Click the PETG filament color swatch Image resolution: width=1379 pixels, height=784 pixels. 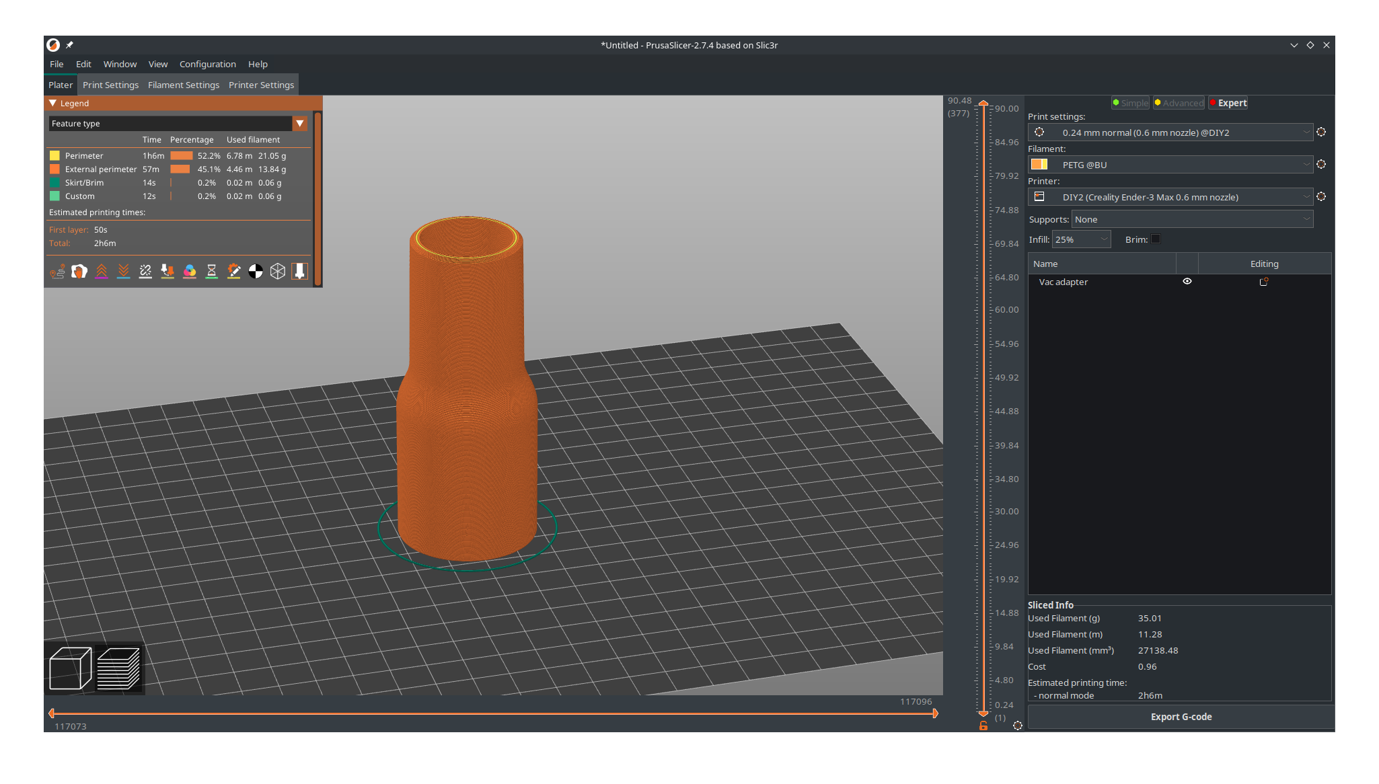click(x=1039, y=165)
